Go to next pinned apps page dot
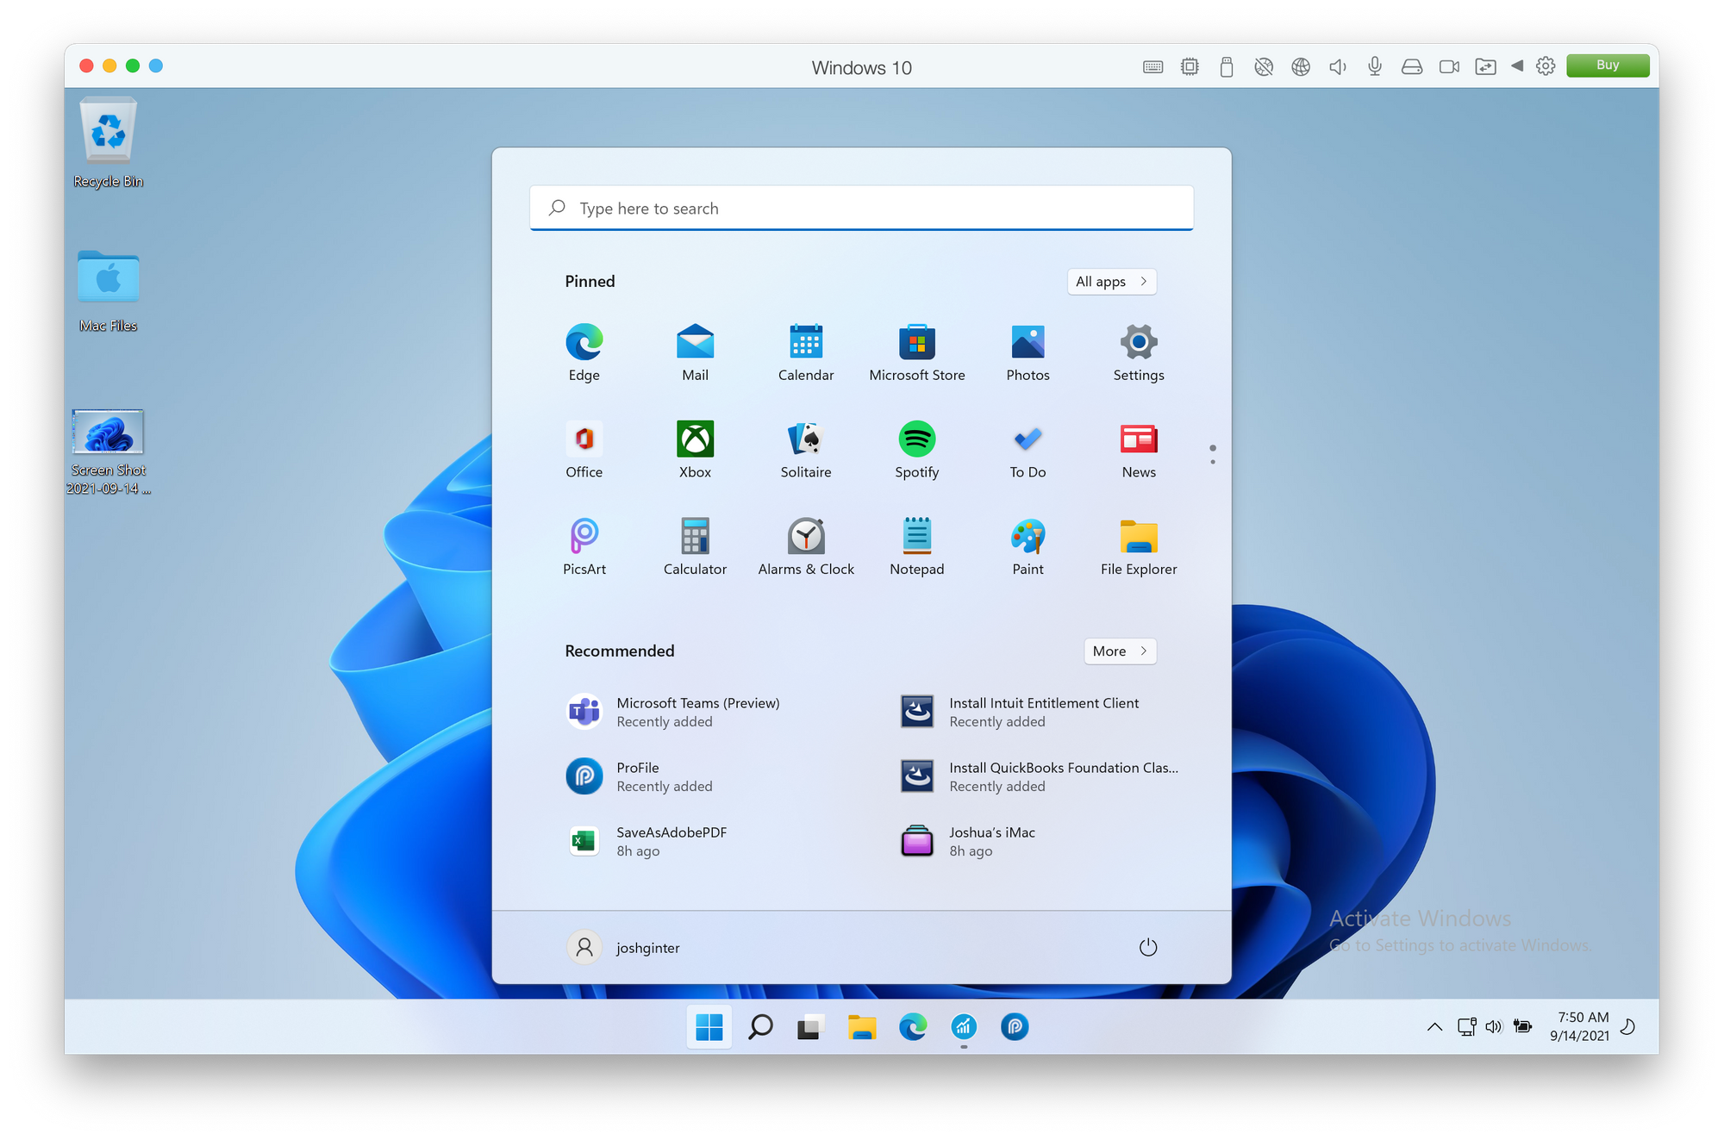This screenshot has width=1724, height=1140. tap(1212, 462)
